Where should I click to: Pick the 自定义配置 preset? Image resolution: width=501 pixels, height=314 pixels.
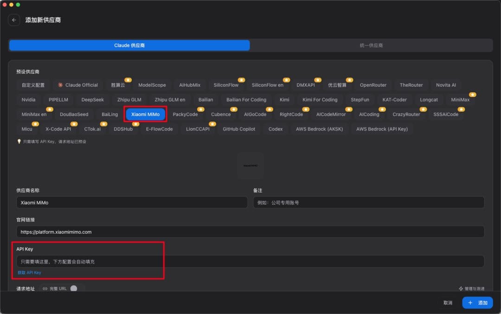[33, 85]
